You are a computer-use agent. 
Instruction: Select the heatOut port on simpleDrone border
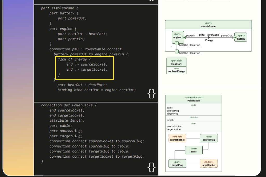[x=177, y=51]
